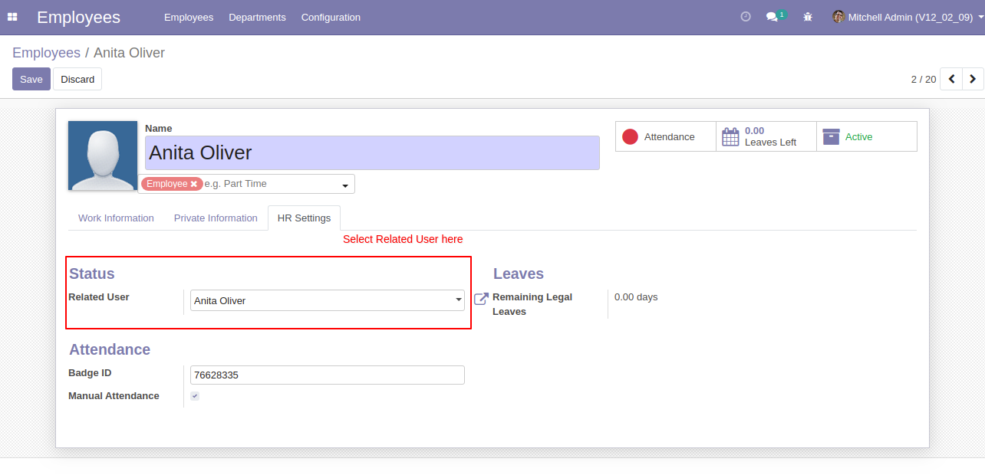This screenshot has height=475, width=985.
Task: Open the Mitchell Admin user menu
Action: 909,17
